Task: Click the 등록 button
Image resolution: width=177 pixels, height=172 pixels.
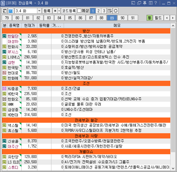Action: tap(47, 11)
